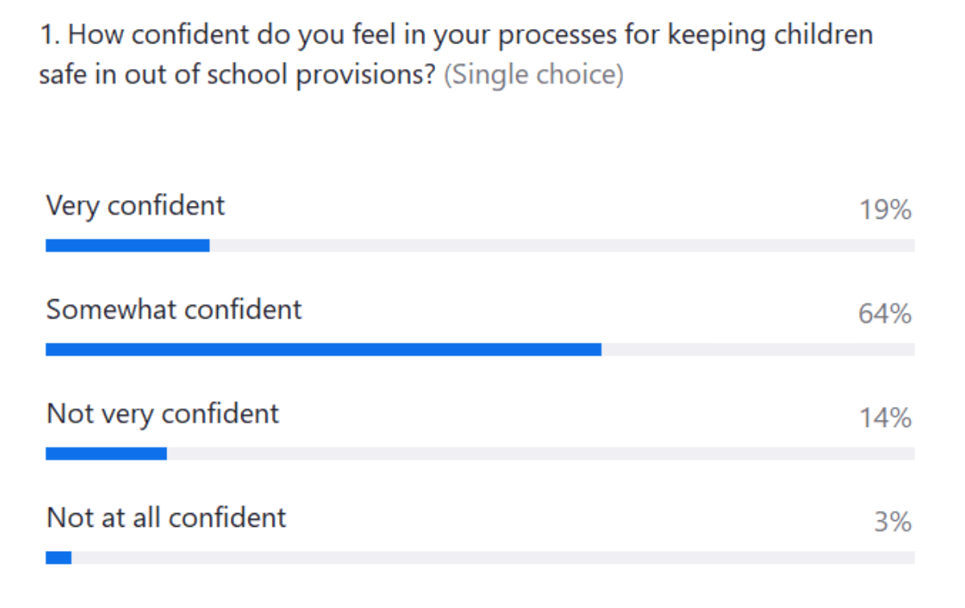The width and height of the screenshot is (965, 608).
Task: Click gray unfilled track of Not at all confident bar
Action: [491, 557]
